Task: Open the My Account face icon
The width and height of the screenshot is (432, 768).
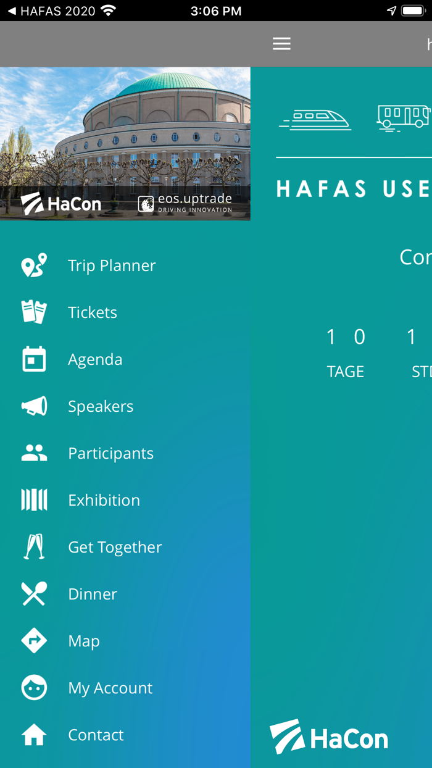Action: point(33,687)
